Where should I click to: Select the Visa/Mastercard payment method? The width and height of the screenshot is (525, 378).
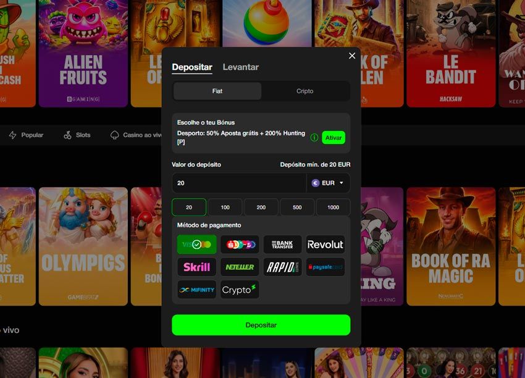coord(196,245)
